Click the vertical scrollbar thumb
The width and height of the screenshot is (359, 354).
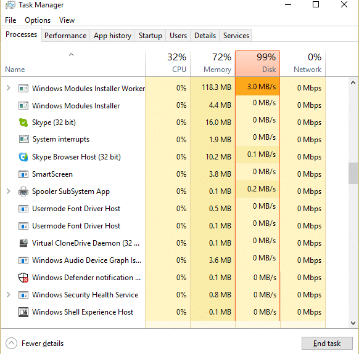point(353,173)
